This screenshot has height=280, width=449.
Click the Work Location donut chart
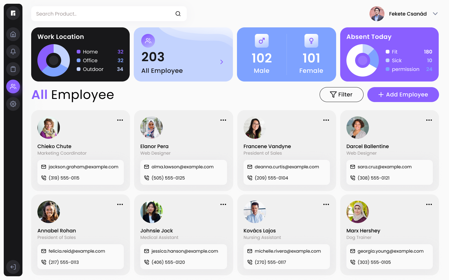54,60
